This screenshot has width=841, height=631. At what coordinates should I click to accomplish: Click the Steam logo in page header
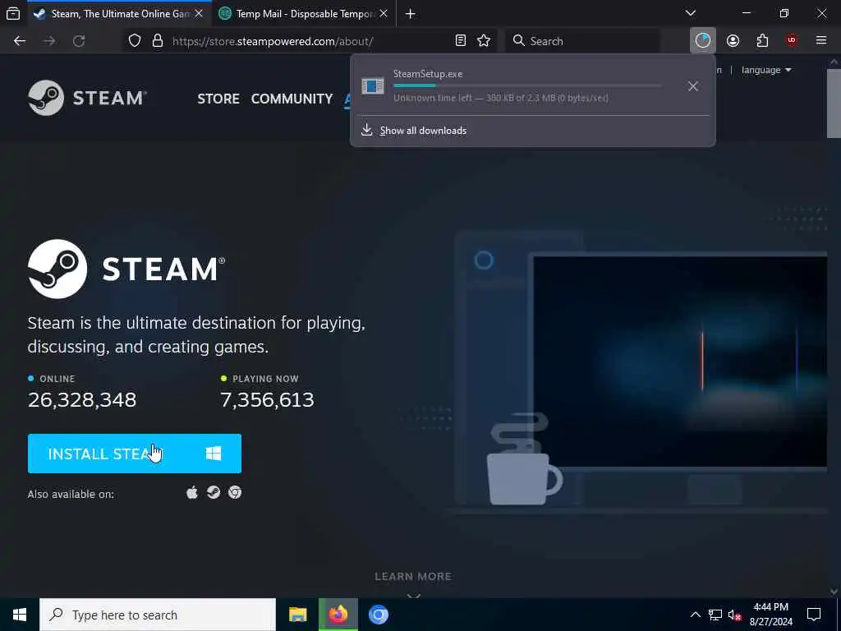click(87, 98)
